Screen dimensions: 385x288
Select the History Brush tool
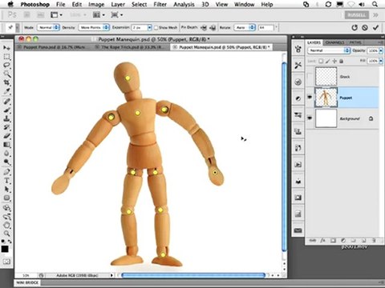pos(6,127)
